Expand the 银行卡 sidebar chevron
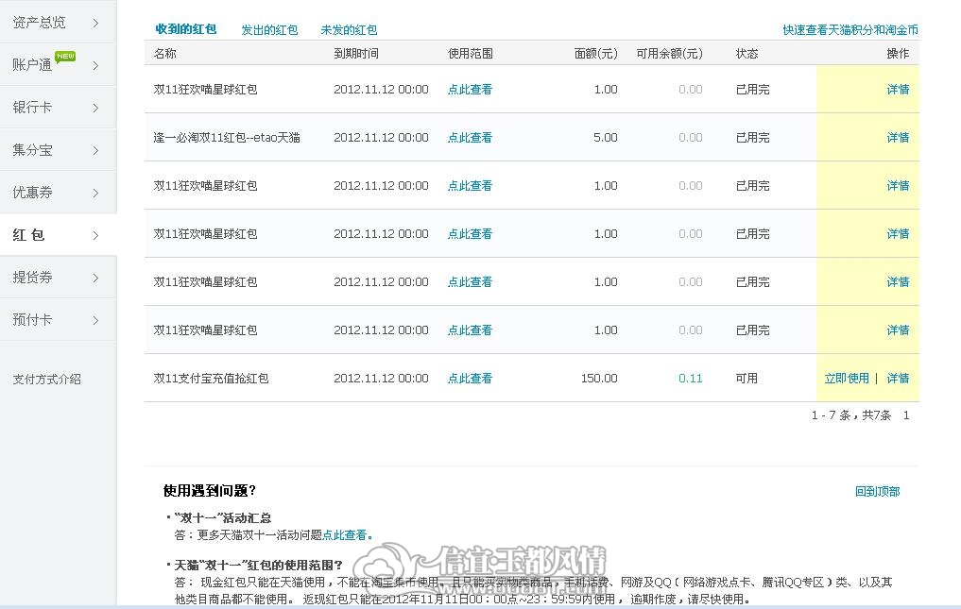The height and width of the screenshot is (609, 961). (x=95, y=108)
